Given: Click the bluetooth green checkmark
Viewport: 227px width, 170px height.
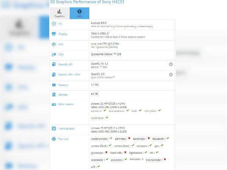Looking at the screenshot, I should [x=168, y=138].
